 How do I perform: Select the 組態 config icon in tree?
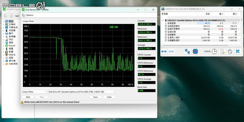pos(7,58)
